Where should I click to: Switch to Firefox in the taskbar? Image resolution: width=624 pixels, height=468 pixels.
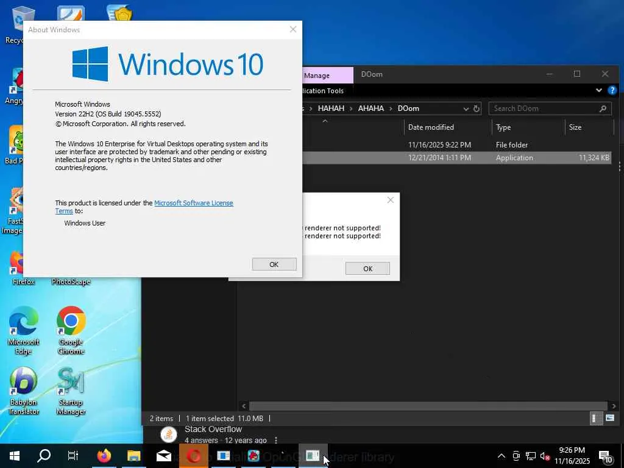(104, 456)
